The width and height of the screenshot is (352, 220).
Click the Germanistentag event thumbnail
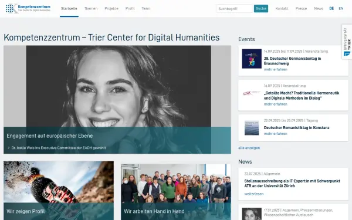click(x=252, y=59)
